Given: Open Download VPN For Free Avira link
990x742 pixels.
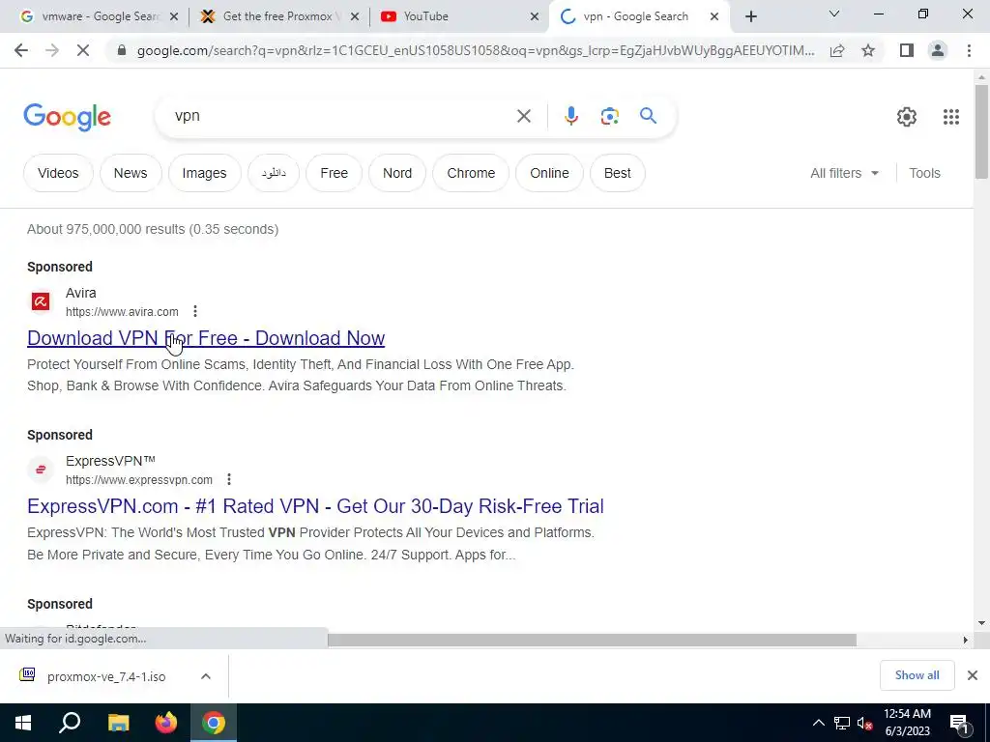Looking at the screenshot, I should pyautogui.click(x=206, y=338).
